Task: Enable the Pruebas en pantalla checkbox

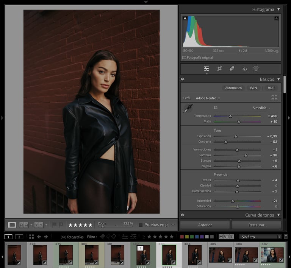Action: [141, 225]
